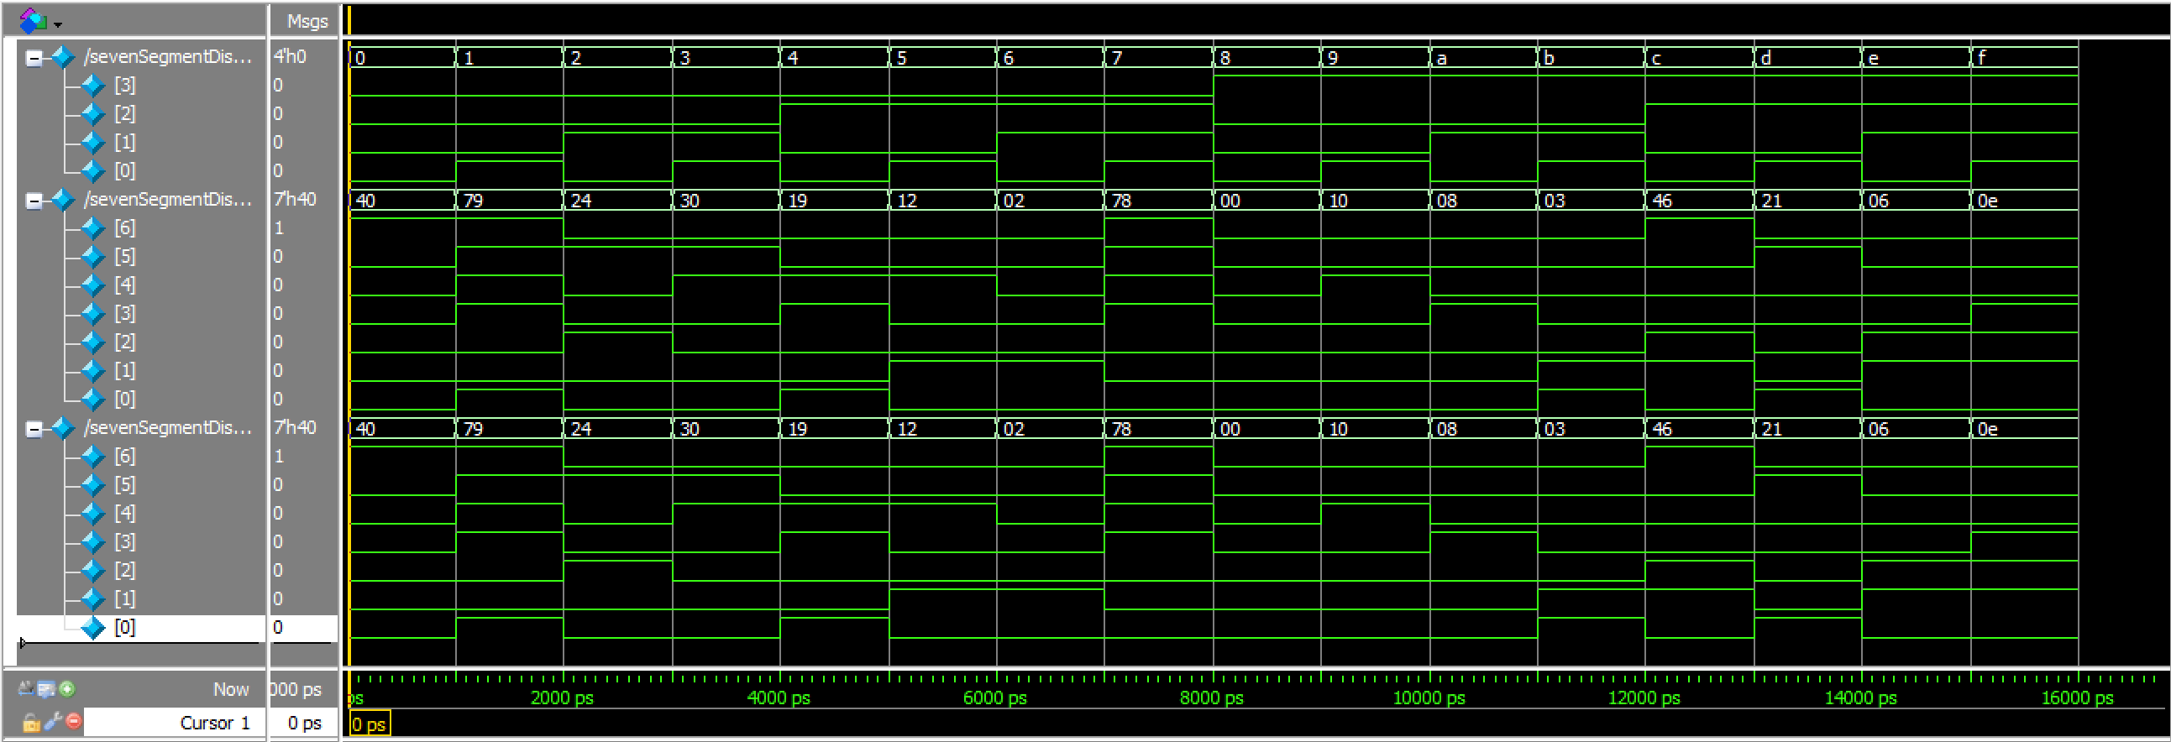Click red minus icon to remove cursor

[74, 722]
